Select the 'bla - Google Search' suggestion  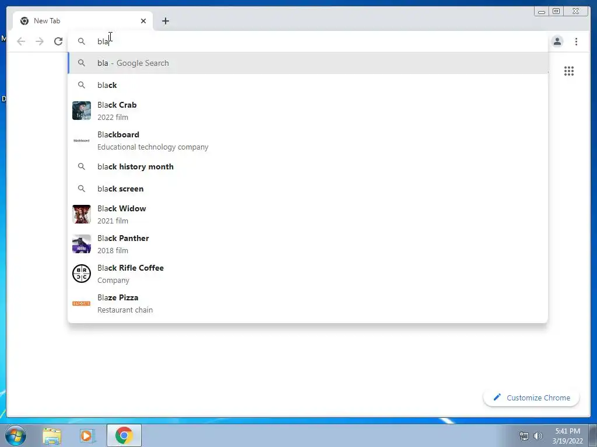pyautogui.click(x=308, y=63)
